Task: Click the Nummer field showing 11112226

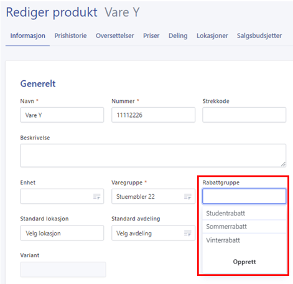Action: point(153,115)
